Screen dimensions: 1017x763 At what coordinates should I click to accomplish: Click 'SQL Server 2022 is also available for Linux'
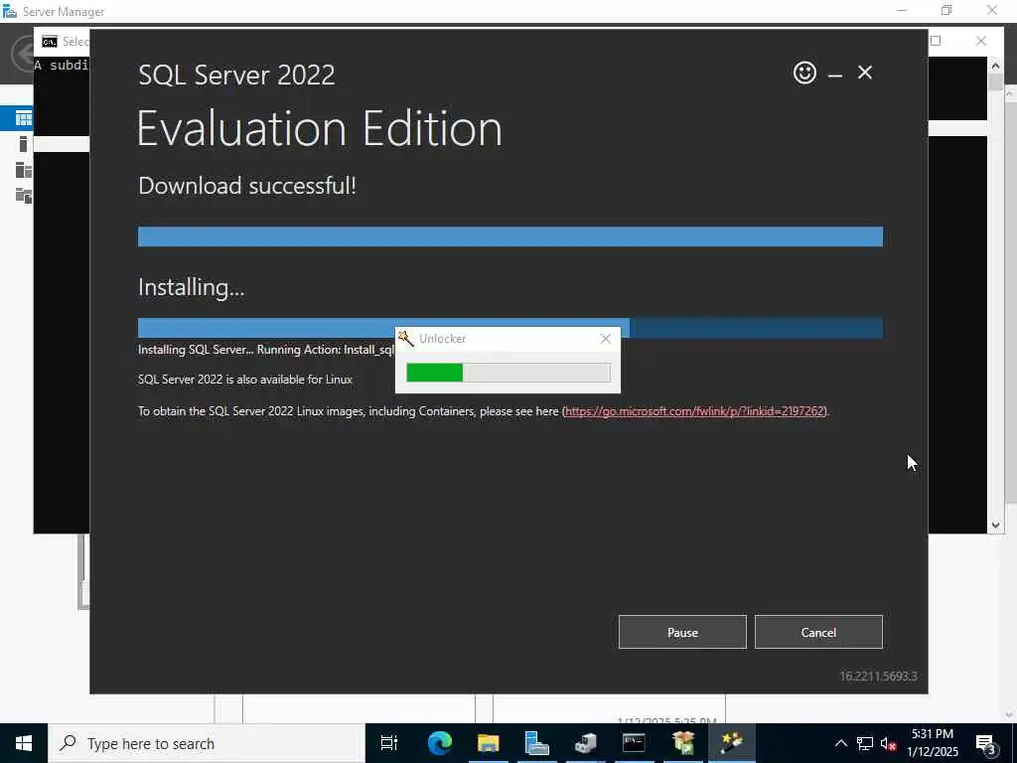pyautogui.click(x=245, y=380)
